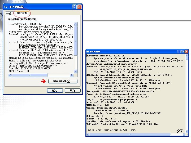Click horizontal scrollbar thumb in message source window
Image resolution: width=191 pixels, height=143 pixels.
click(x=130, y=134)
